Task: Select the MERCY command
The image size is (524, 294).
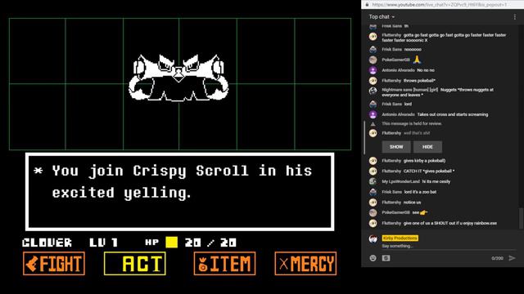Action: (305, 263)
